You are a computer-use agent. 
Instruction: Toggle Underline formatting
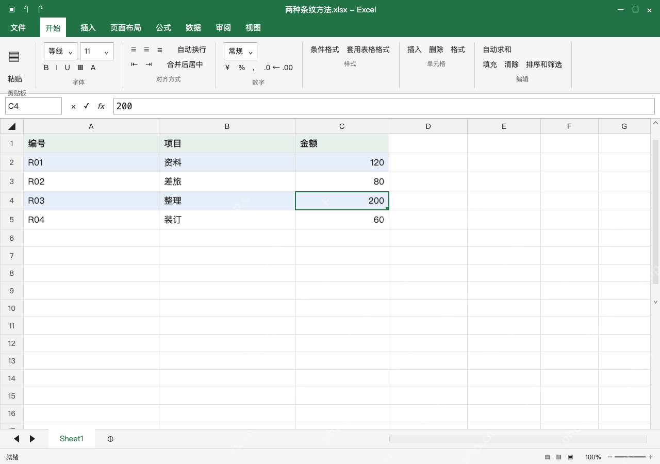(67, 68)
